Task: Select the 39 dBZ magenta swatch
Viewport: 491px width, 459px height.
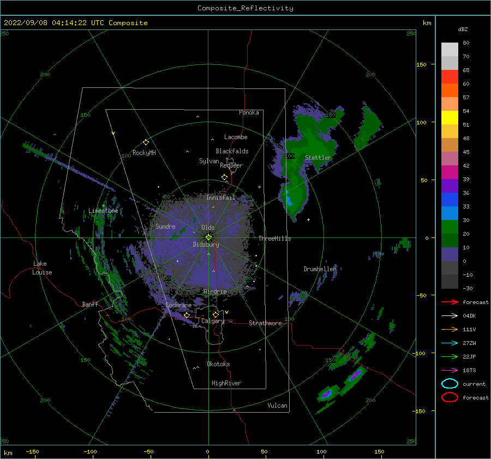Action: click(x=450, y=172)
